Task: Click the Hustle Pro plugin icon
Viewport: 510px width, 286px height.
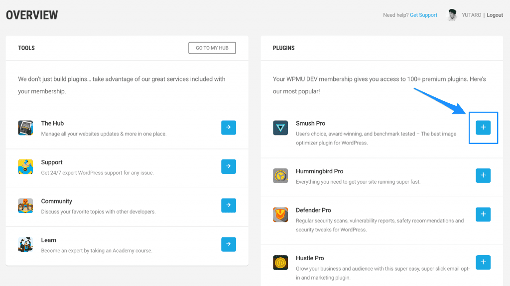Action: pyautogui.click(x=280, y=263)
